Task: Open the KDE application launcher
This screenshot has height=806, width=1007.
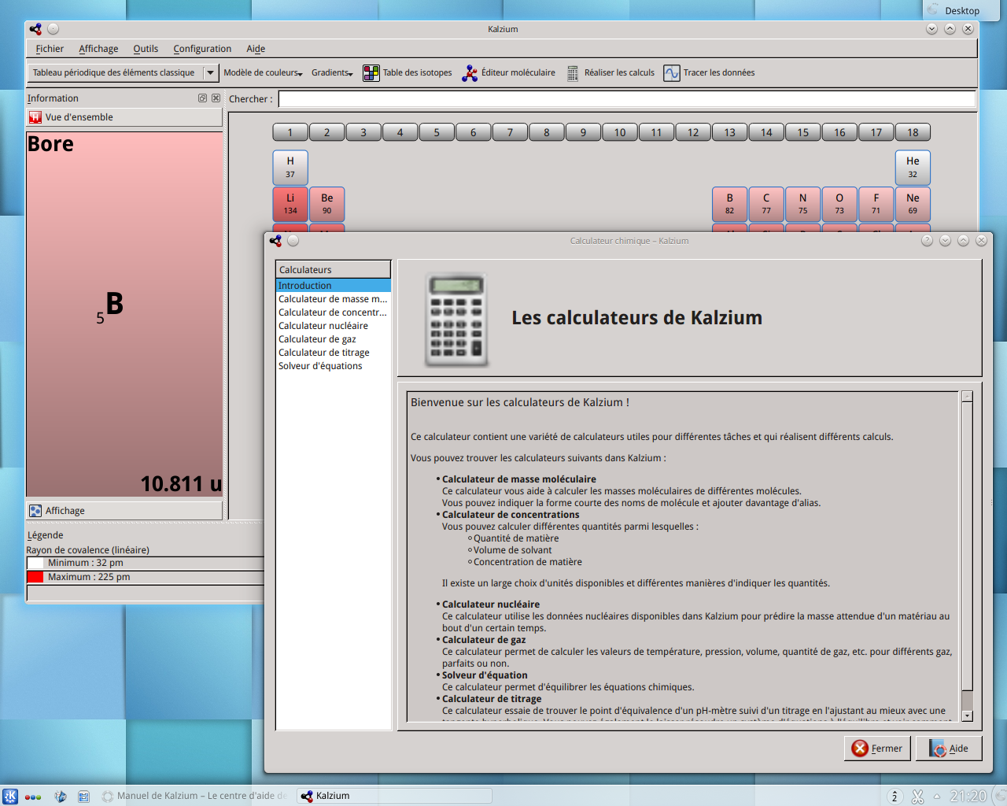Action: [x=10, y=796]
